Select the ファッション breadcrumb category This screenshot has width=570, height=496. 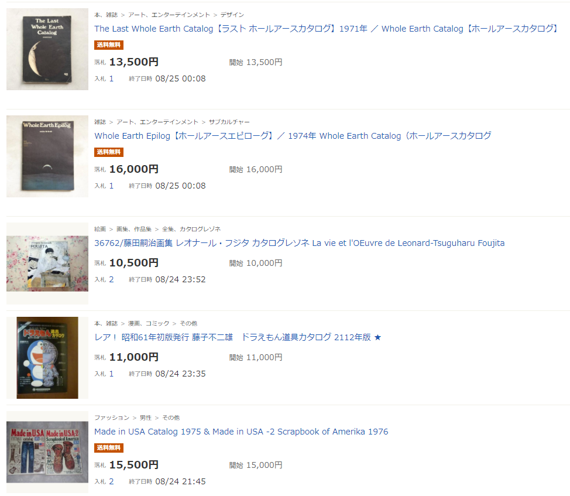tap(112, 418)
